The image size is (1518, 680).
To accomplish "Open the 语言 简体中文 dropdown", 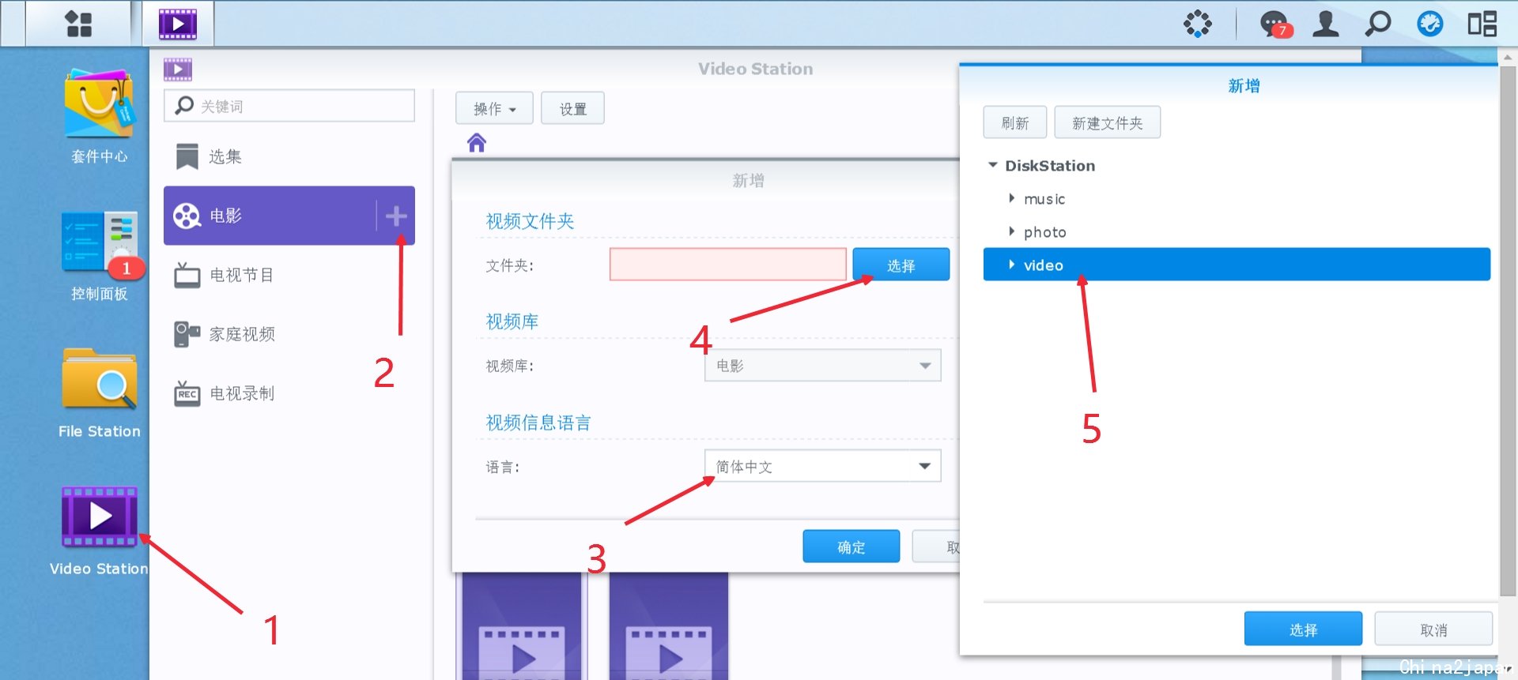I will click(x=823, y=466).
